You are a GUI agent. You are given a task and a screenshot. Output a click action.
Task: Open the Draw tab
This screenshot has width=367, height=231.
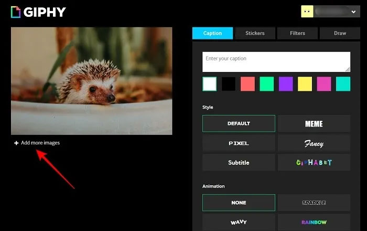[x=340, y=33]
